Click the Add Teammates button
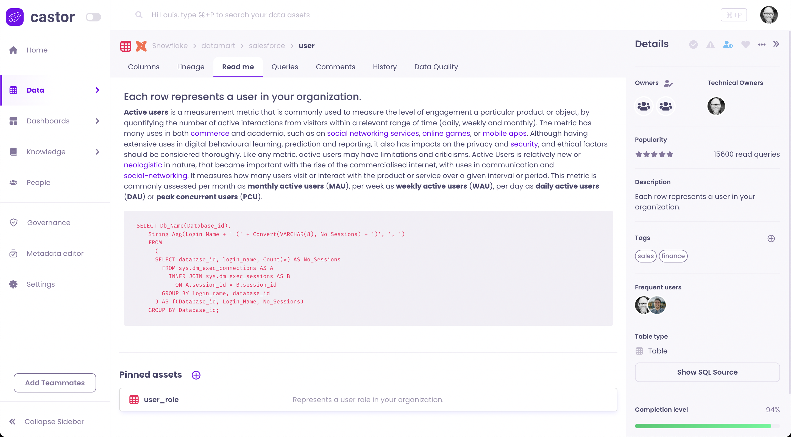Image resolution: width=791 pixels, height=437 pixels. 55,383
